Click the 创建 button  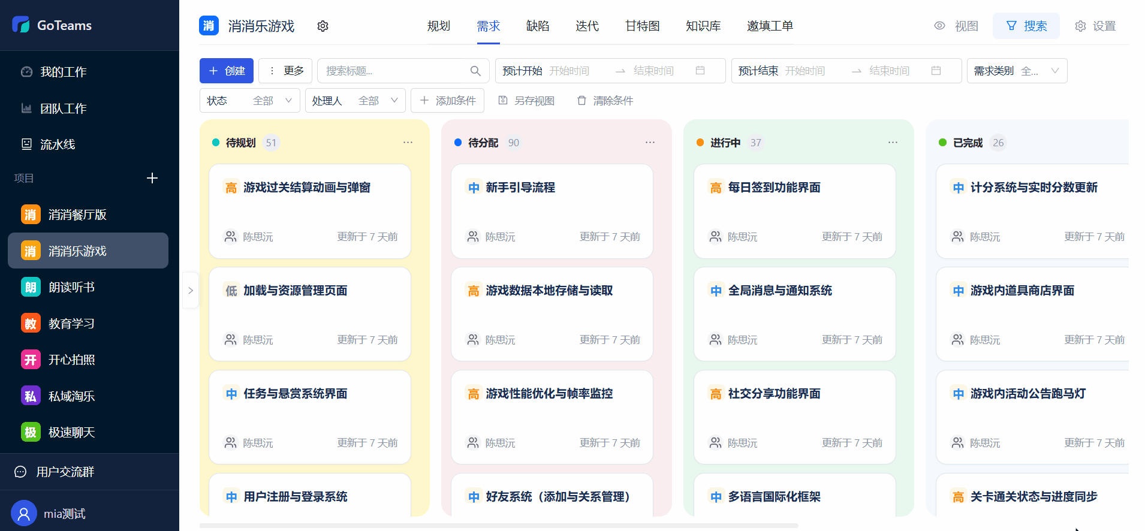click(227, 71)
